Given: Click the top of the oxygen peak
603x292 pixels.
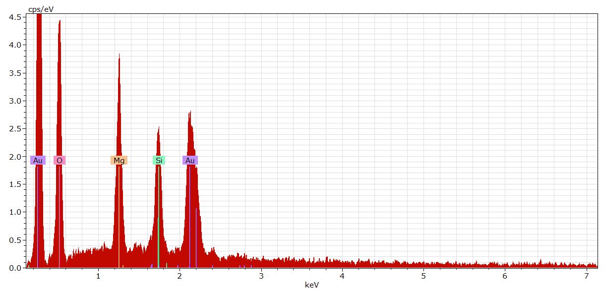Looking at the screenshot, I should (x=60, y=21).
